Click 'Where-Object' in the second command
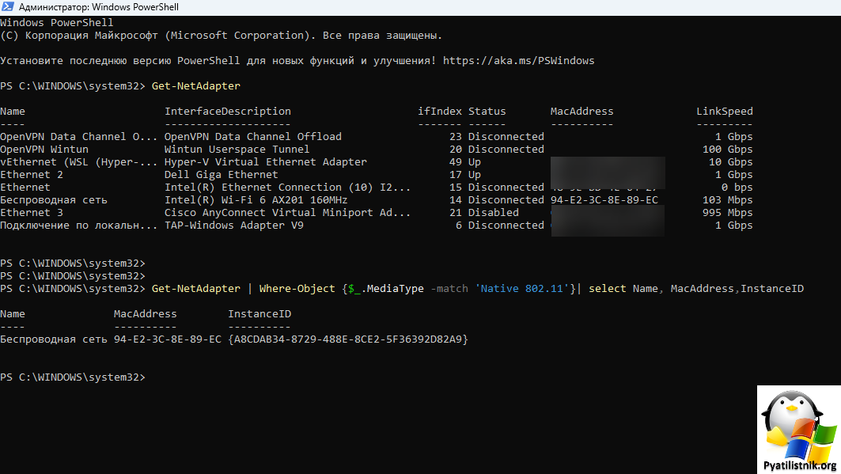The width and height of the screenshot is (841, 474). click(x=297, y=289)
